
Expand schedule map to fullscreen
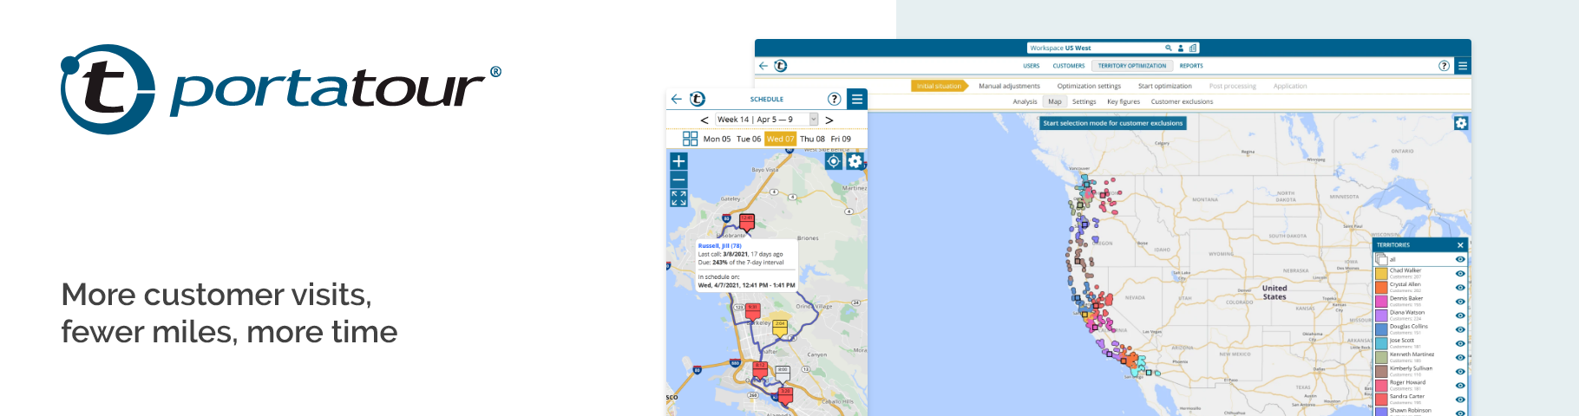click(678, 198)
